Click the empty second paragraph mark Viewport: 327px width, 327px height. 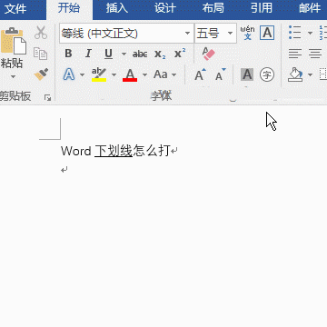tap(64, 170)
